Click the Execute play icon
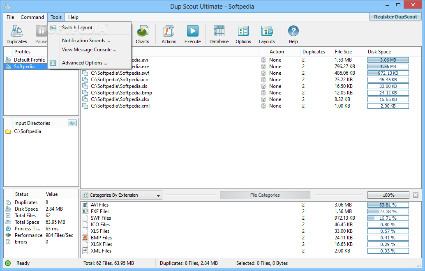The image size is (425, 271). coord(193,31)
